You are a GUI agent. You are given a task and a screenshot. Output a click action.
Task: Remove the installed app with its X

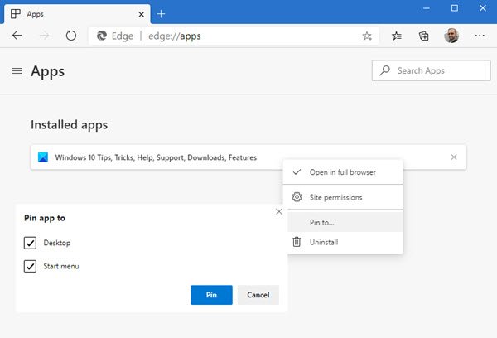click(x=454, y=157)
